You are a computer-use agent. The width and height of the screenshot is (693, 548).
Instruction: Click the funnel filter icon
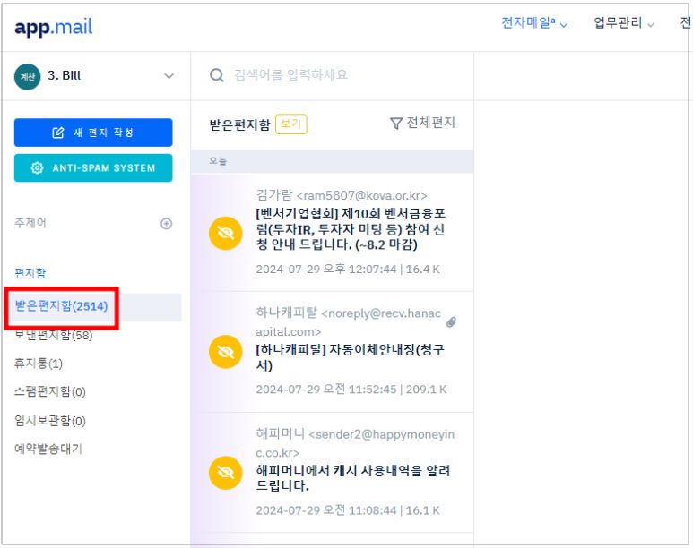coord(396,124)
